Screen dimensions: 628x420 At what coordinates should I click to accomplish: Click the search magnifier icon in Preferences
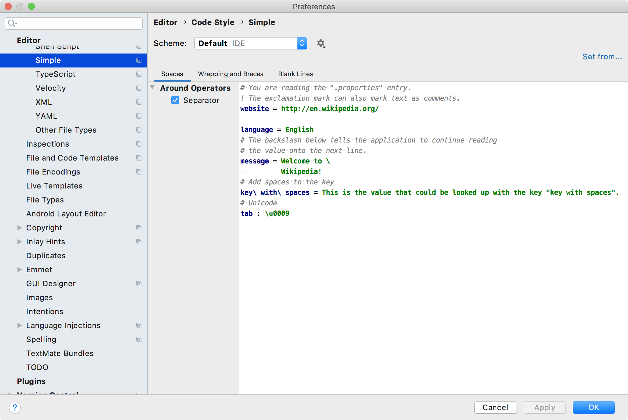coord(12,23)
